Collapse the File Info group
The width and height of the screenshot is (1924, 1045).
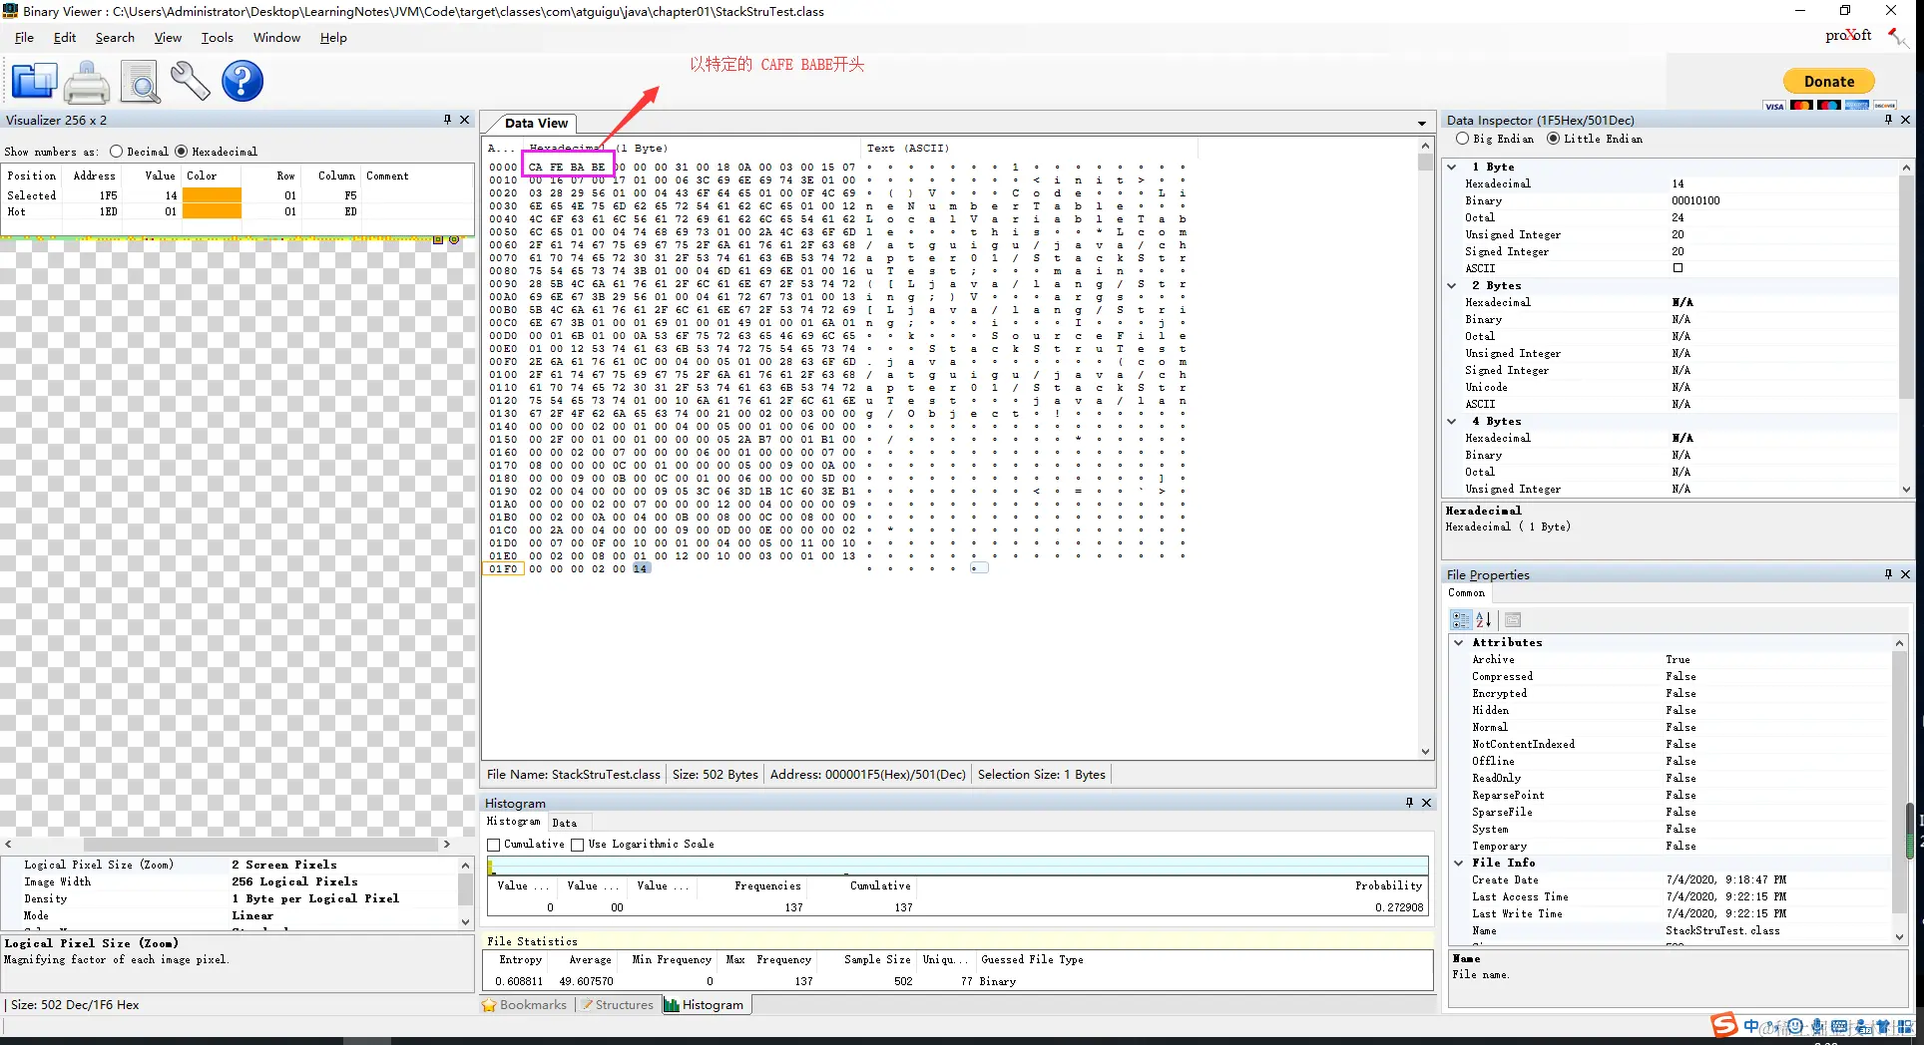click(x=1459, y=863)
